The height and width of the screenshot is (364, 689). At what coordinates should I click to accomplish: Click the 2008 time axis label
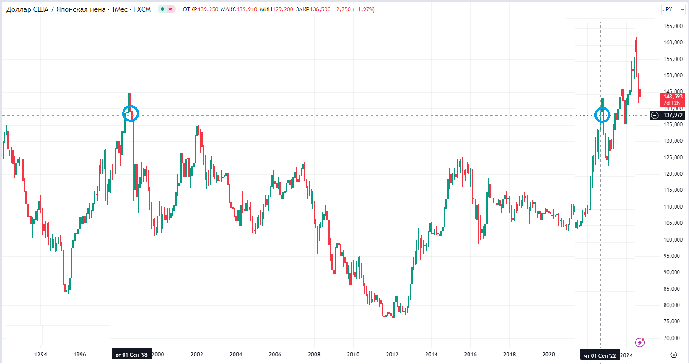coord(314,355)
